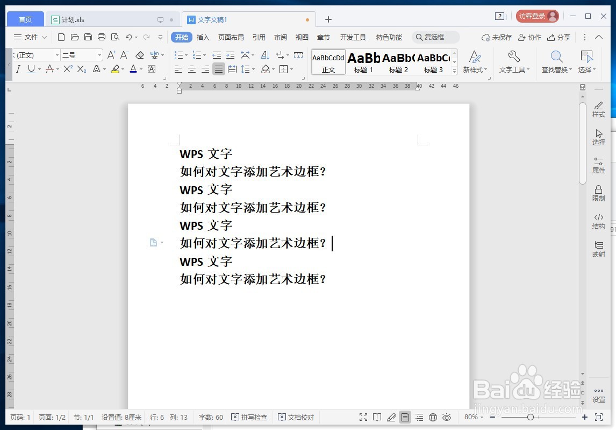616x430 pixels.
Task: Align paragraph right
Action: (x=205, y=69)
